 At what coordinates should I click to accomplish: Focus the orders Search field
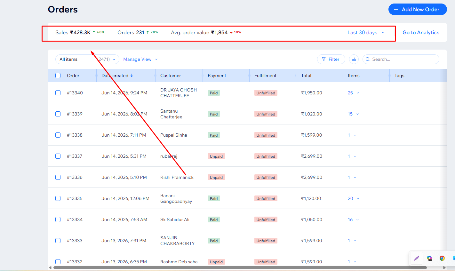(401, 59)
